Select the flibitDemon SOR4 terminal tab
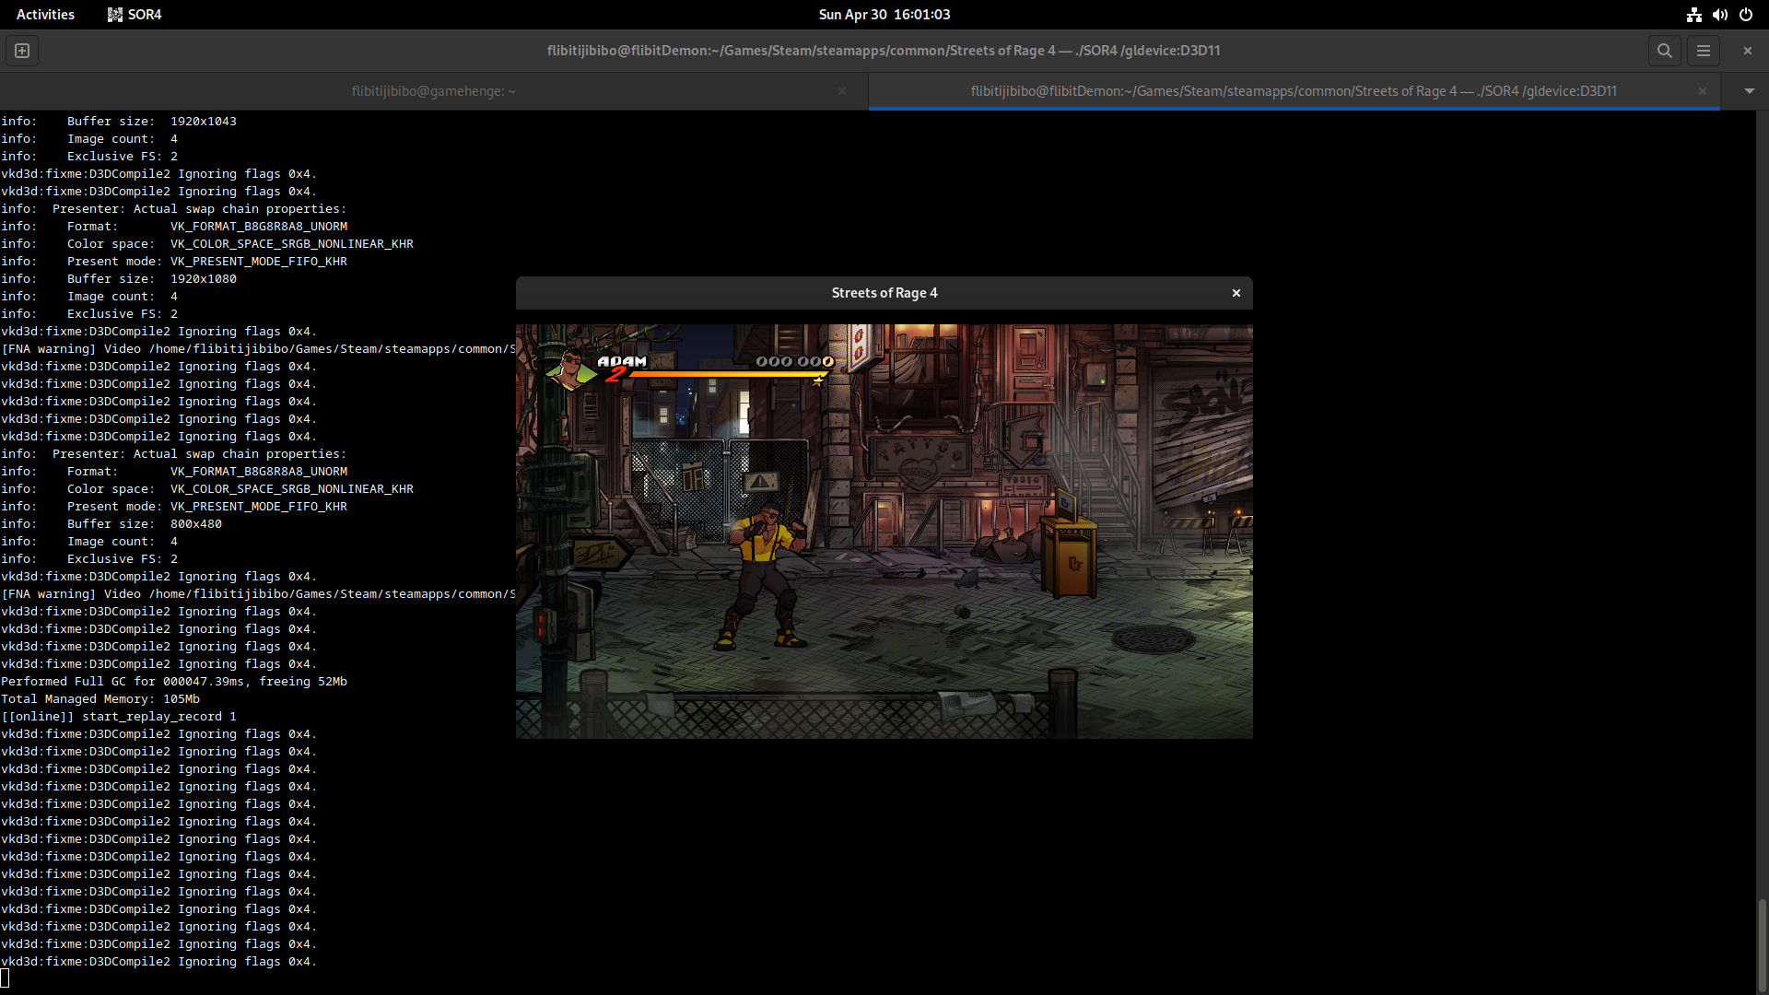Image resolution: width=1769 pixels, height=995 pixels. click(x=1293, y=91)
